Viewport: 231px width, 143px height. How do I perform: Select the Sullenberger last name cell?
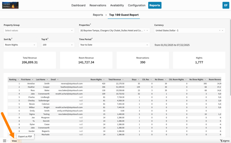click(x=44, y=101)
